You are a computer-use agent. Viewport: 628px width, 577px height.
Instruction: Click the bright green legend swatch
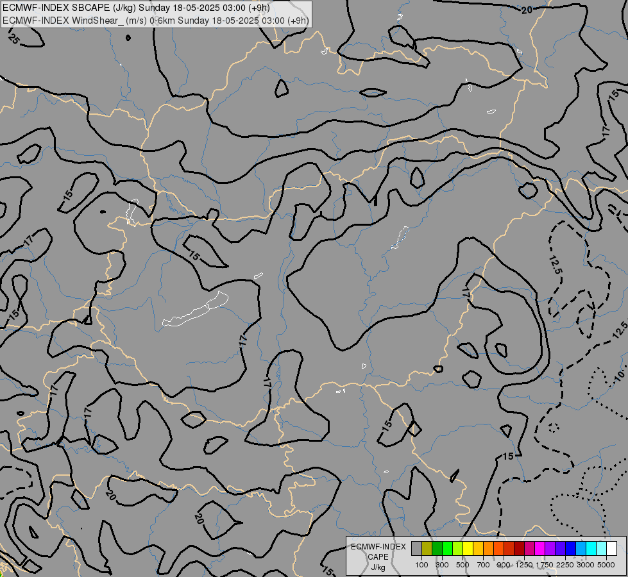[x=447, y=549]
